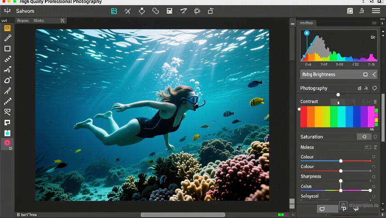Click the Saturation section label

(312, 137)
